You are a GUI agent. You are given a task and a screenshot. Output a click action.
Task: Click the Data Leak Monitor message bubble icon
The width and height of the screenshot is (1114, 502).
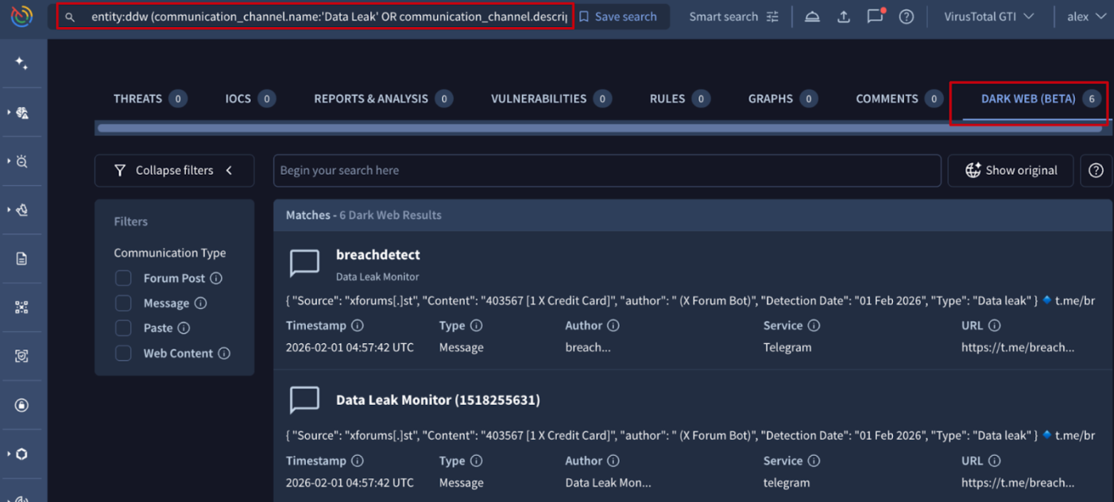tap(304, 400)
